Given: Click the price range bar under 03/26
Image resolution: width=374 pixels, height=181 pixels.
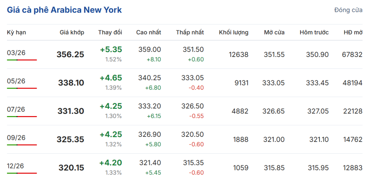Looking at the screenshot, I should tap(22, 60).
